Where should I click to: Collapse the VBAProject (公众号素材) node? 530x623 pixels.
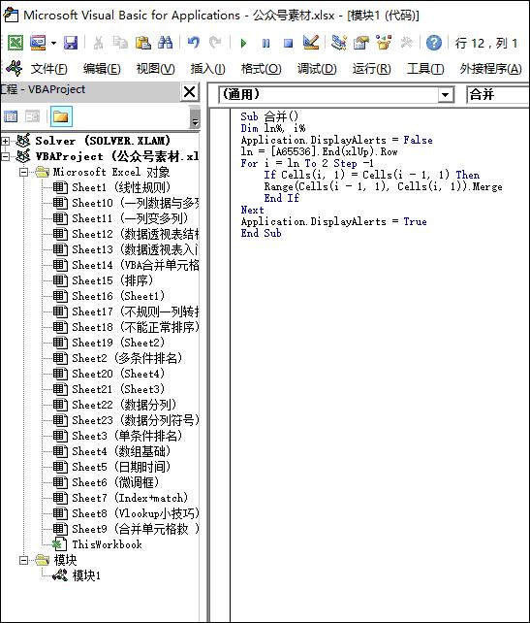[x=5, y=156]
